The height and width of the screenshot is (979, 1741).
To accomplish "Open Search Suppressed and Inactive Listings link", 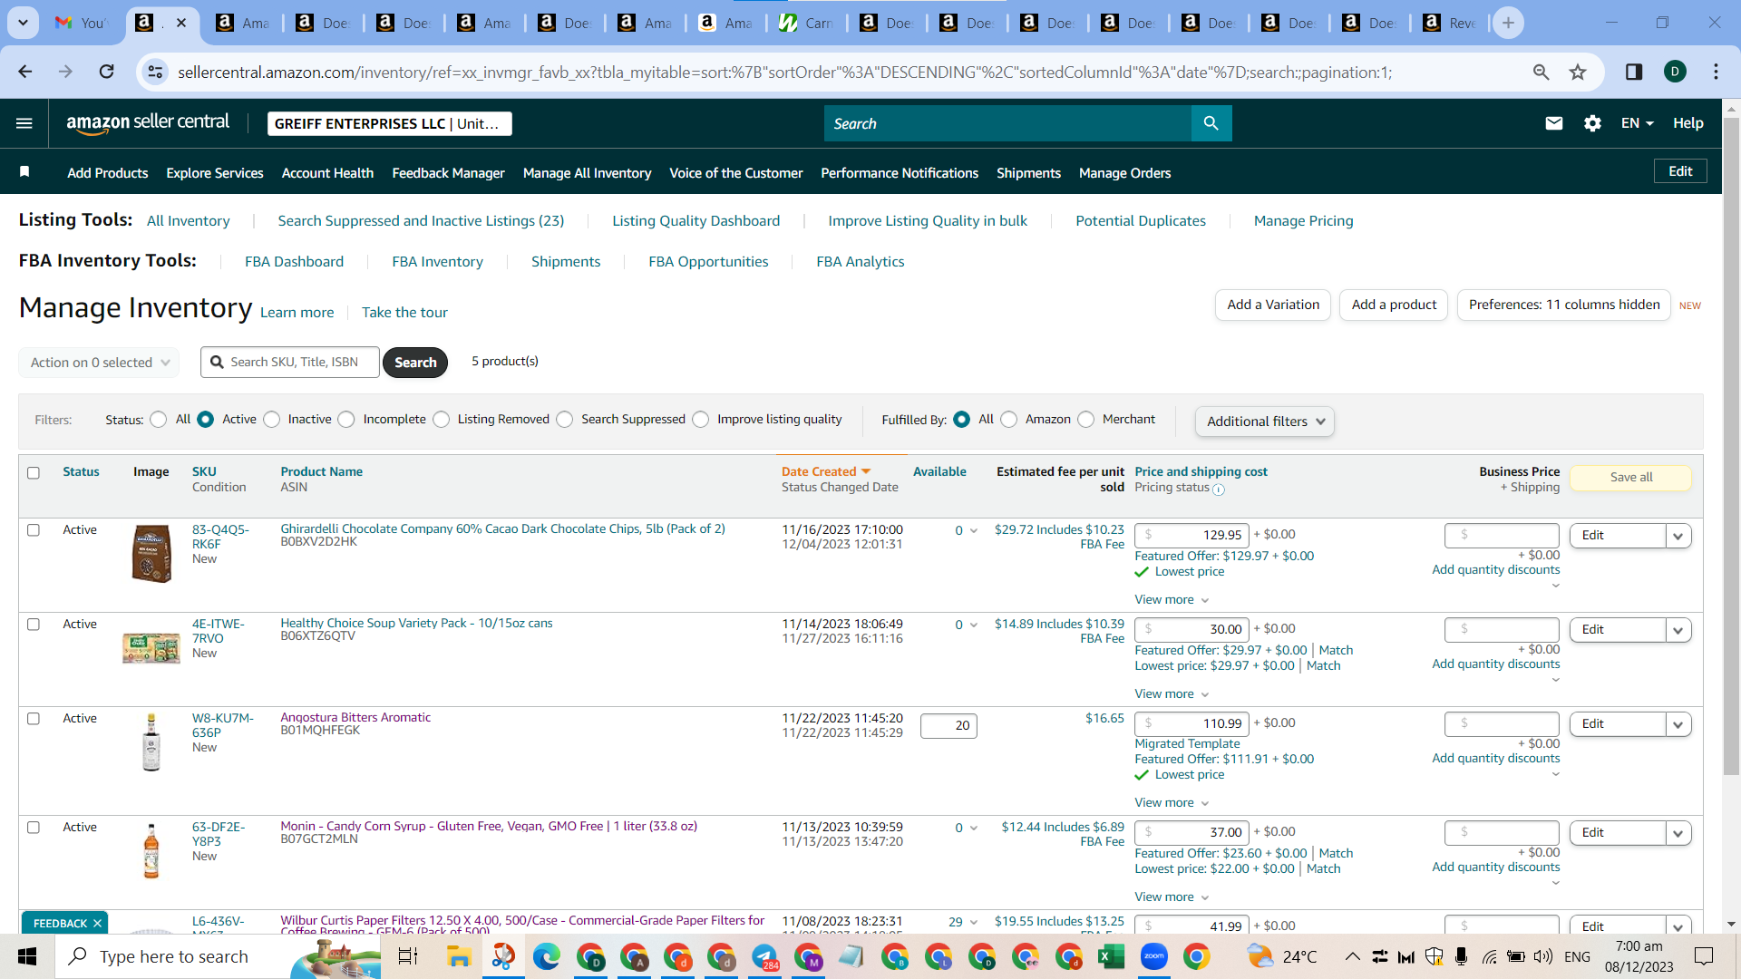I will [x=421, y=221].
